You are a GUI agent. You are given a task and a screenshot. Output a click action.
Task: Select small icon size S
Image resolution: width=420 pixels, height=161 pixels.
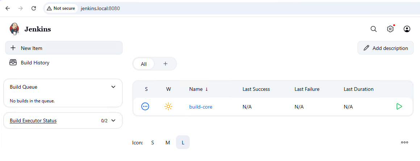pyautogui.click(x=152, y=143)
